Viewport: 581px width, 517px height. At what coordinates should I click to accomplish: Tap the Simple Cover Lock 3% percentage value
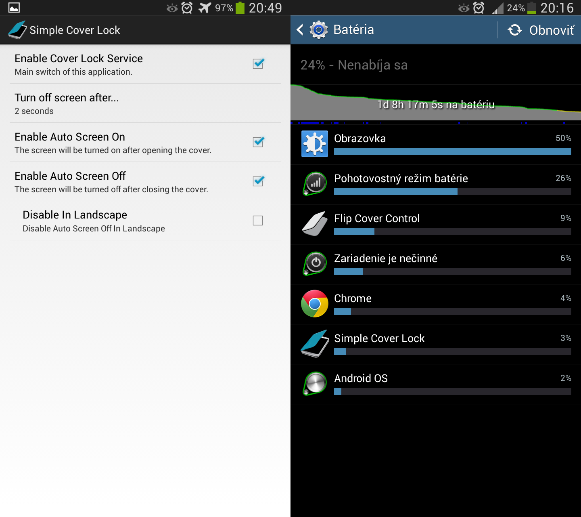click(x=566, y=338)
